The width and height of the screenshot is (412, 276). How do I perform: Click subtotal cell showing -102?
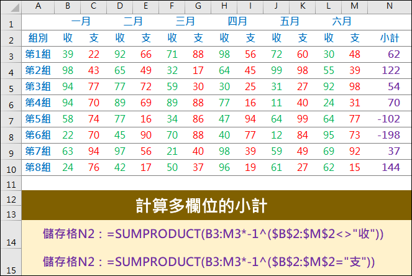pyautogui.click(x=390, y=119)
